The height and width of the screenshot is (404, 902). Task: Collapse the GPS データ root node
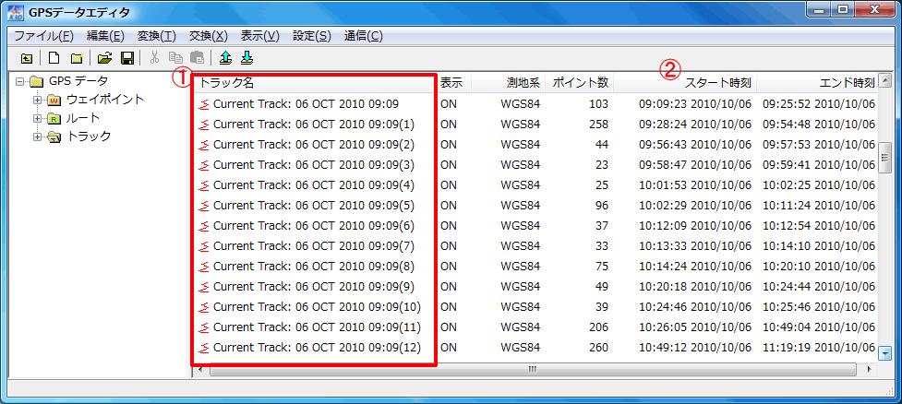(x=19, y=81)
